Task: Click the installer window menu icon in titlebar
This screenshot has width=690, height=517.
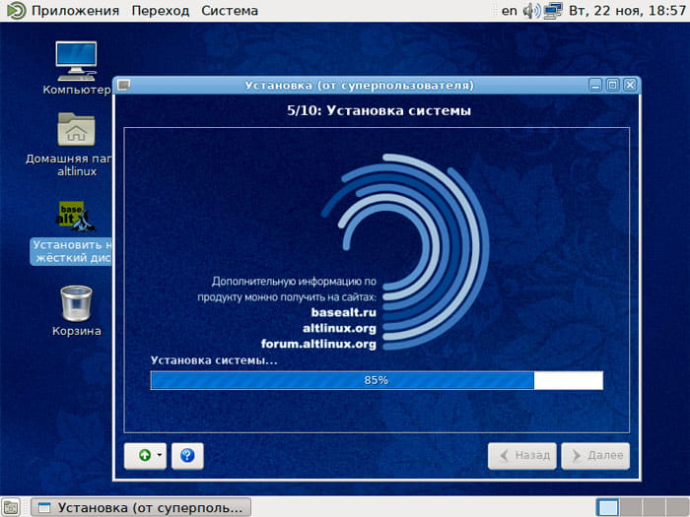Action: click(x=124, y=85)
